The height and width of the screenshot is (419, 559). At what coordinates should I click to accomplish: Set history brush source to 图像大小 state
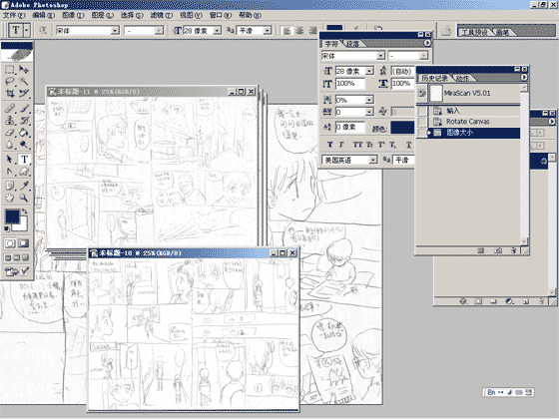pyautogui.click(x=422, y=133)
